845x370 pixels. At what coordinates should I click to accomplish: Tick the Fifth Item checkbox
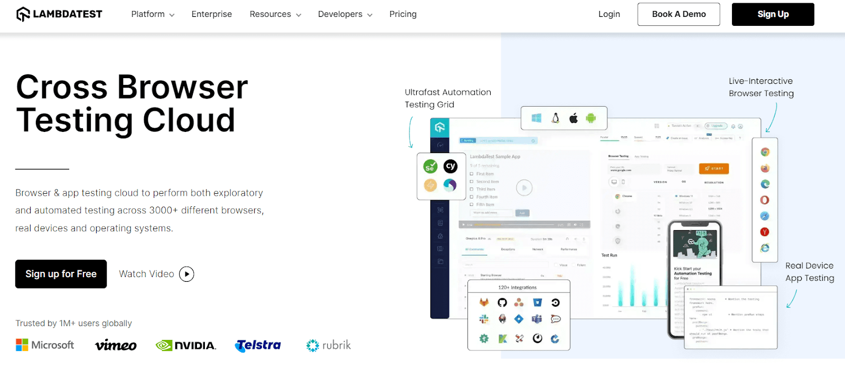point(472,204)
